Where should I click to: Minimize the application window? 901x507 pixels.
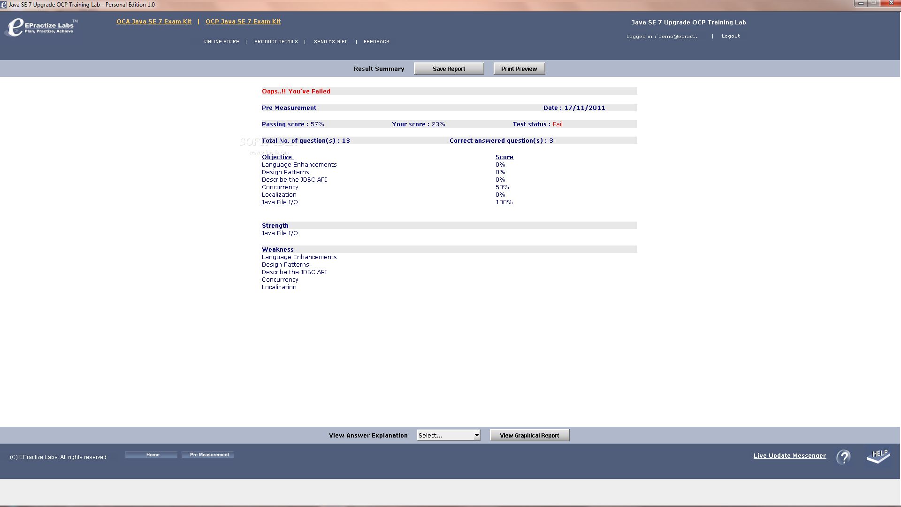point(861,3)
